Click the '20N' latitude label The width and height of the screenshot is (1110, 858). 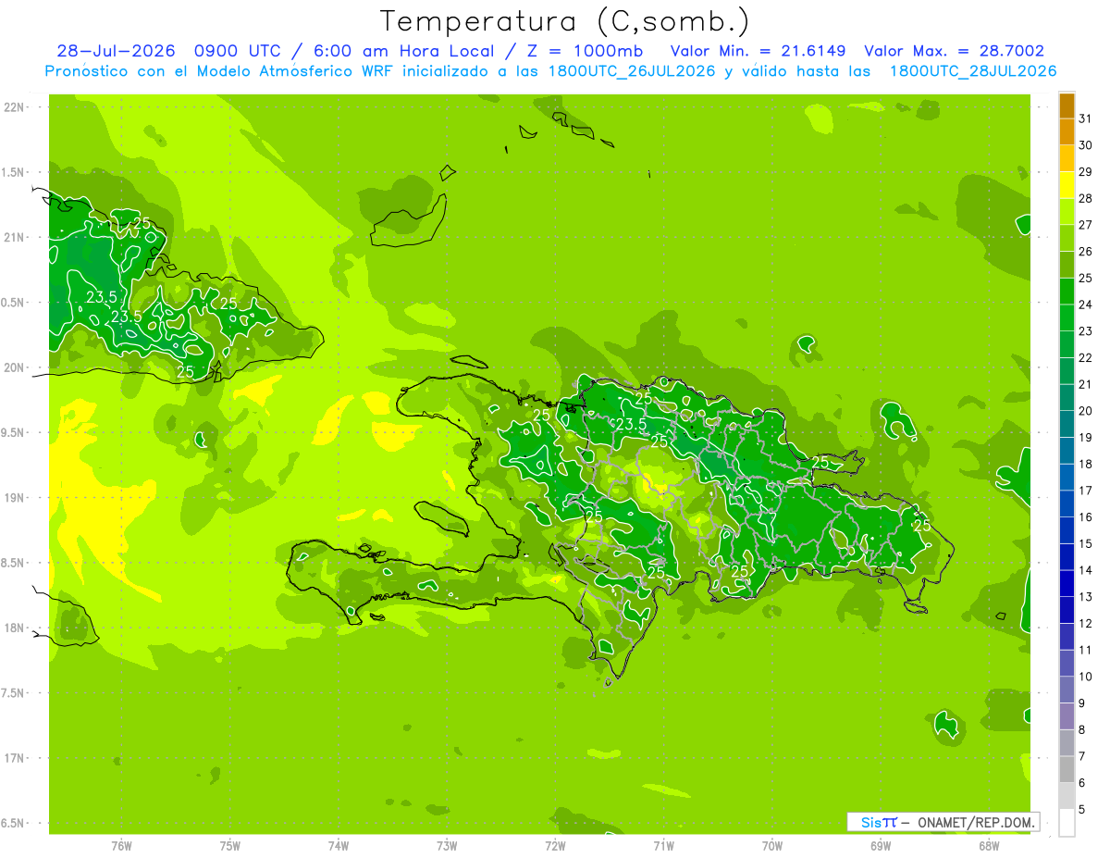[x=16, y=367]
